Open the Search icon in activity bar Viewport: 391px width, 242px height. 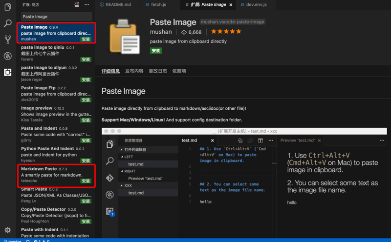[x=8, y=23]
